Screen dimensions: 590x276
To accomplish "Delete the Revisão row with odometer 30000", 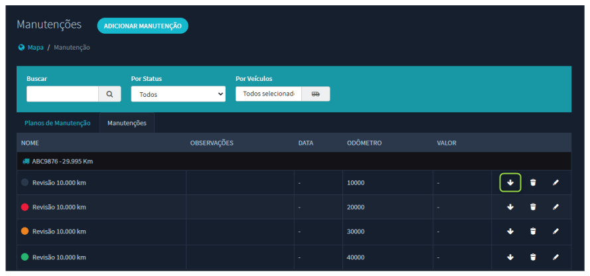I will click(x=533, y=232).
